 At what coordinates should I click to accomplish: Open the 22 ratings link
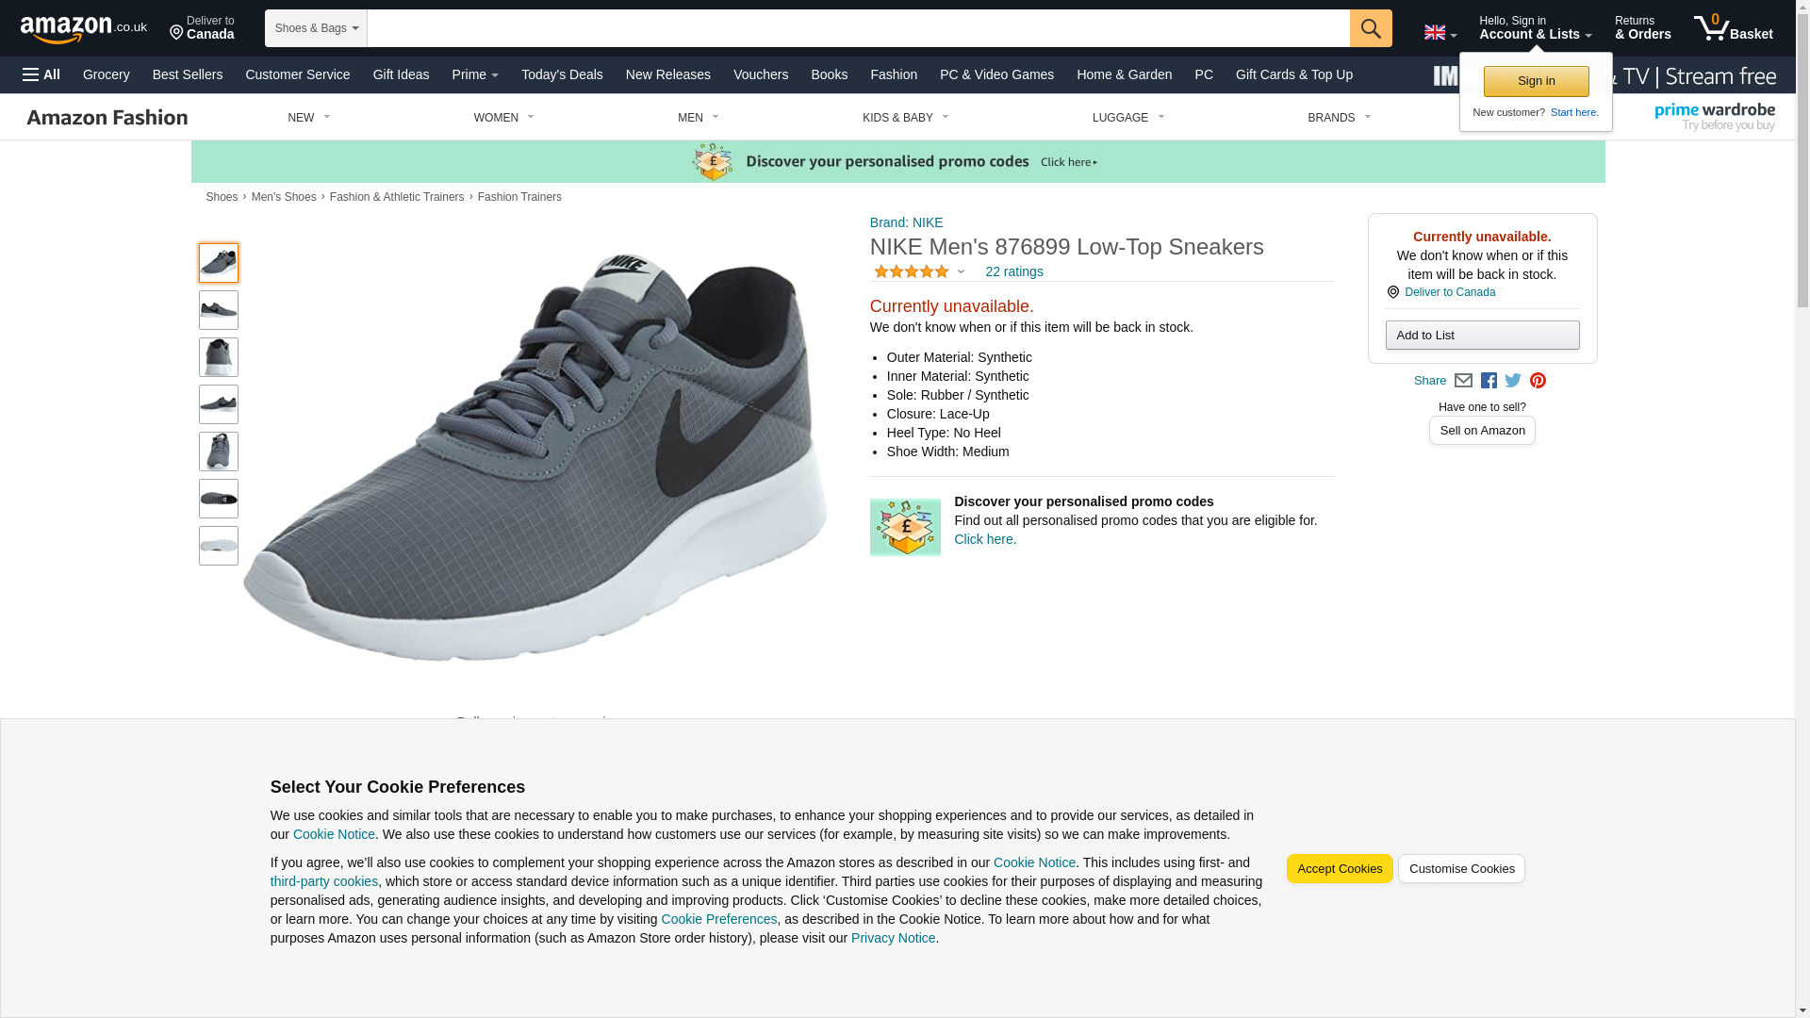pos(1013,272)
